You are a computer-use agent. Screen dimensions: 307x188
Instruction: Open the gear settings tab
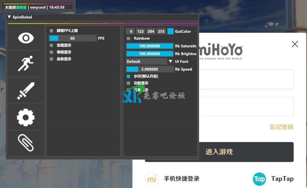(26, 117)
